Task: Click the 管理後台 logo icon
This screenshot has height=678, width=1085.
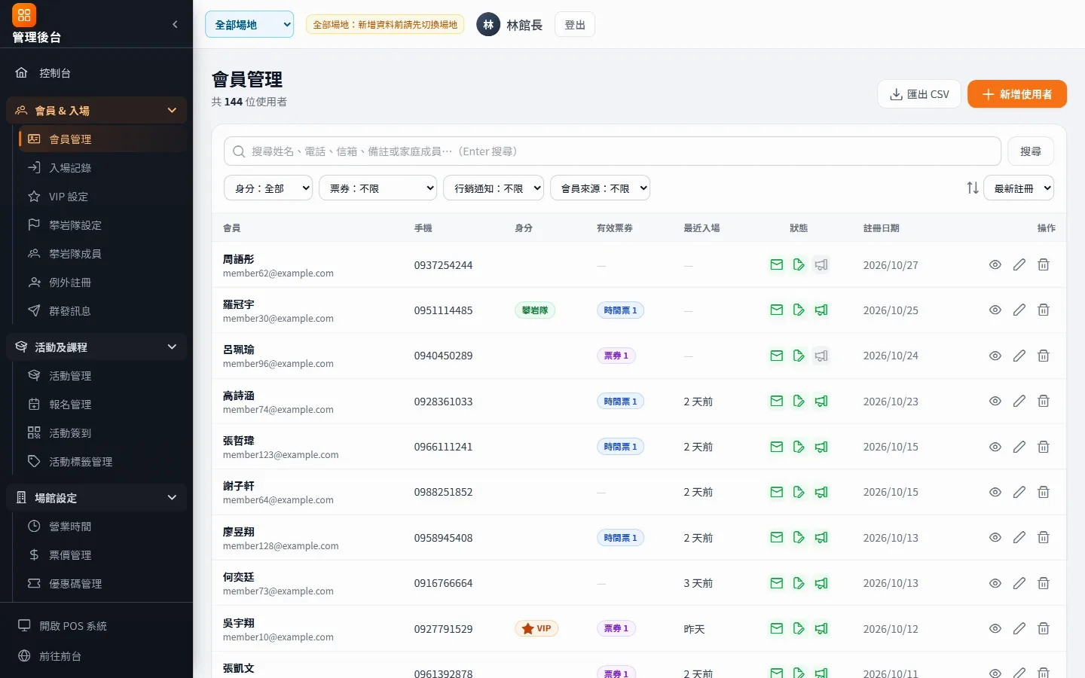Action: point(24,15)
